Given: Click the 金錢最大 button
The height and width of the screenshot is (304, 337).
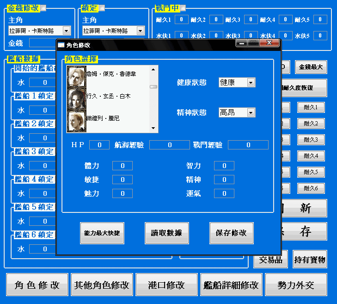Looking at the screenshot, I should point(311,67).
